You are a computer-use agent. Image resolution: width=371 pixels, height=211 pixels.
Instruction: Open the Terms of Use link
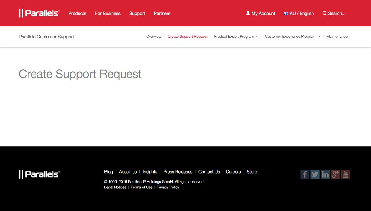tap(142, 187)
